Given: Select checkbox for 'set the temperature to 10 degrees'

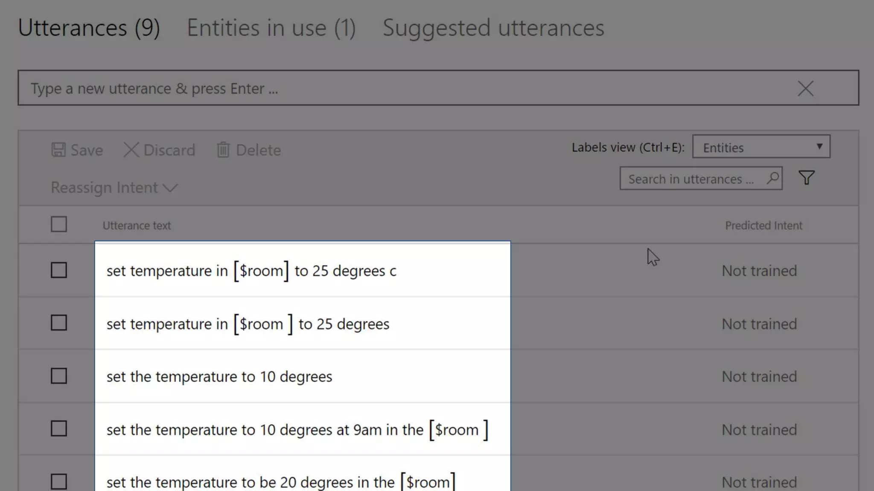Looking at the screenshot, I should tap(59, 376).
